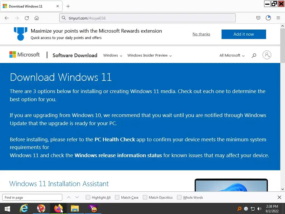
Task: Click the Windows 11 laptop thumbnail
Action: click(x=231, y=185)
